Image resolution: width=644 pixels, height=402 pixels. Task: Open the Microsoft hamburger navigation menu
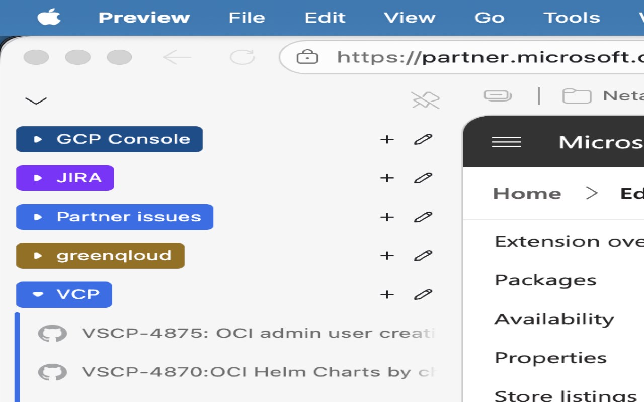point(506,142)
